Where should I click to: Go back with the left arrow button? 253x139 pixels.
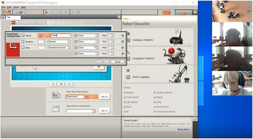point(53,84)
